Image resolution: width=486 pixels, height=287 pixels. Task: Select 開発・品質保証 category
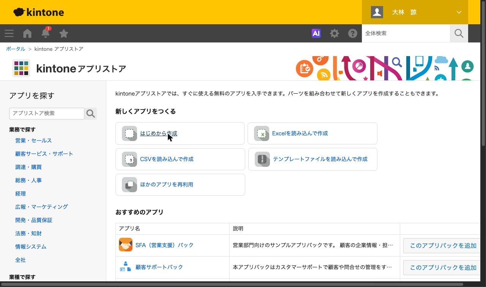(x=34, y=220)
